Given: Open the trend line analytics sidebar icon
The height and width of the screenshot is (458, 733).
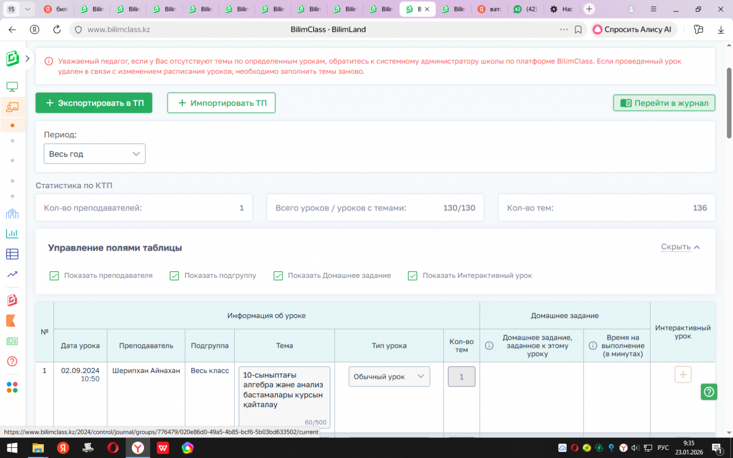Looking at the screenshot, I should [x=12, y=274].
